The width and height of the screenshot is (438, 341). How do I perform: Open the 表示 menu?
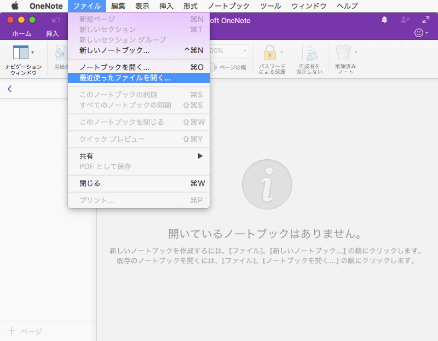[142, 6]
